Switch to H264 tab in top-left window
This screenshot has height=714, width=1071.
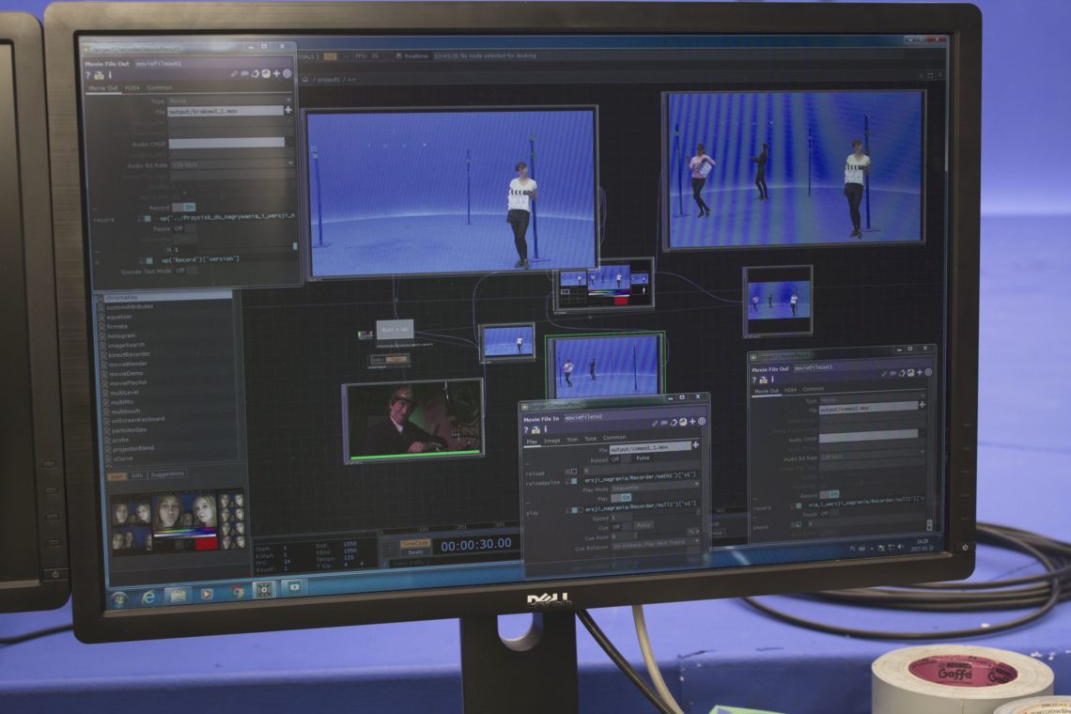point(132,88)
